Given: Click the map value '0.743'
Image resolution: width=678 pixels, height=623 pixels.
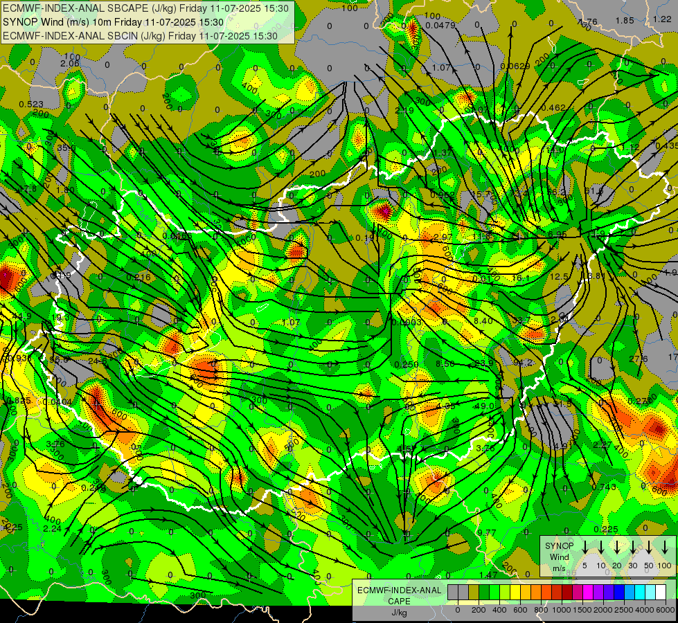Looking at the screenshot, I should (x=603, y=487).
